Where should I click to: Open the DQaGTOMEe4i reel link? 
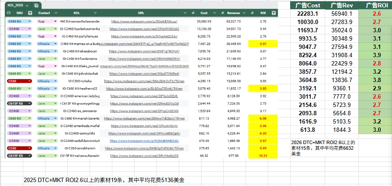[x=144, y=74]
